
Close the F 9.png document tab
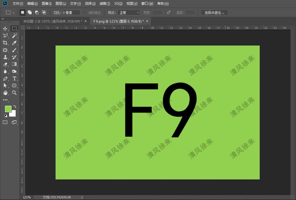click(x=147, y=21)
